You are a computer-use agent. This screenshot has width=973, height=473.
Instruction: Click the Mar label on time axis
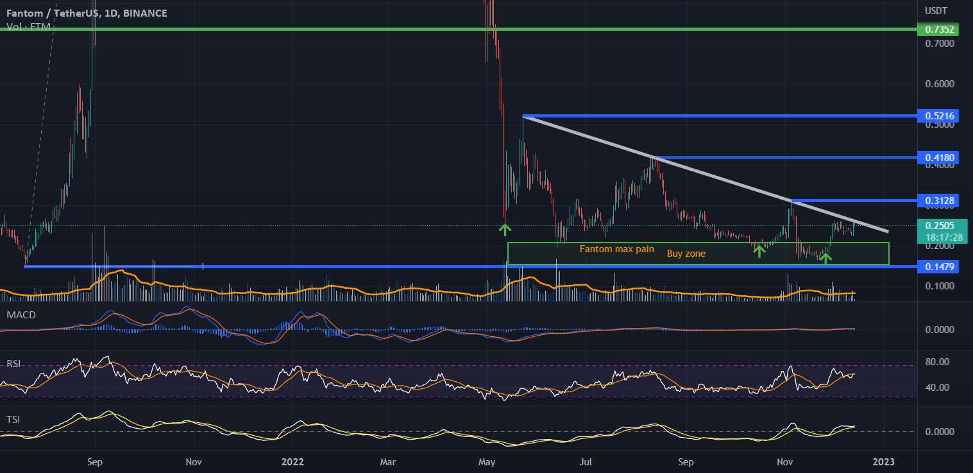click(388, 461)
